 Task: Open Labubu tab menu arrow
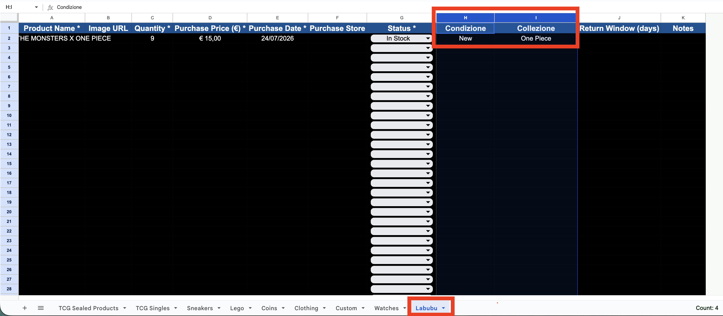click(443, 308)
